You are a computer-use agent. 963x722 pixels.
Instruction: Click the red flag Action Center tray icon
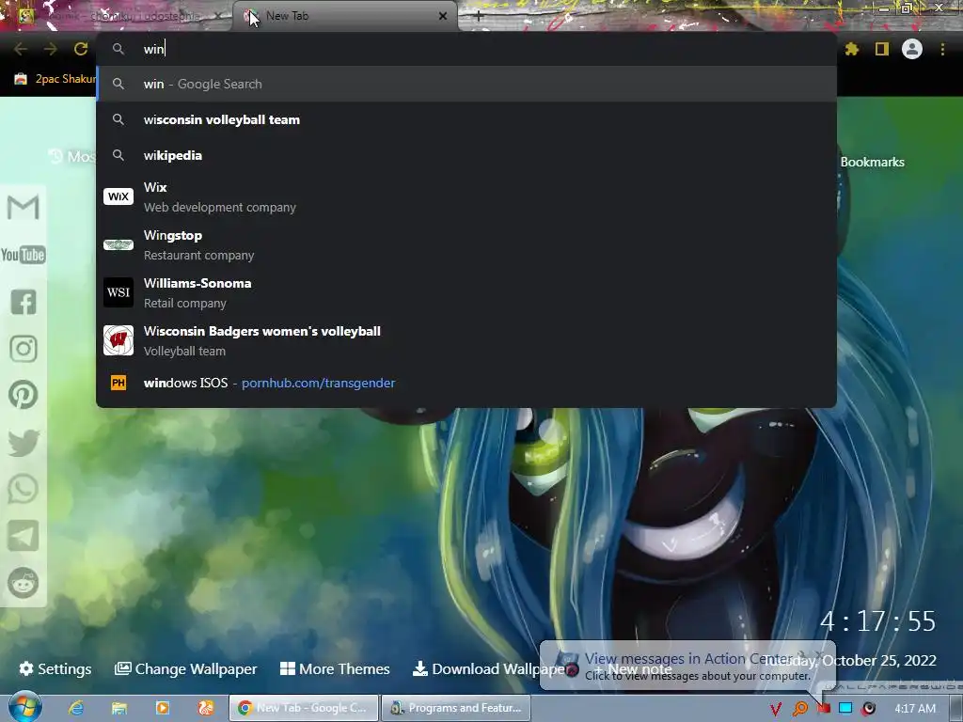[x=824, y=709]
